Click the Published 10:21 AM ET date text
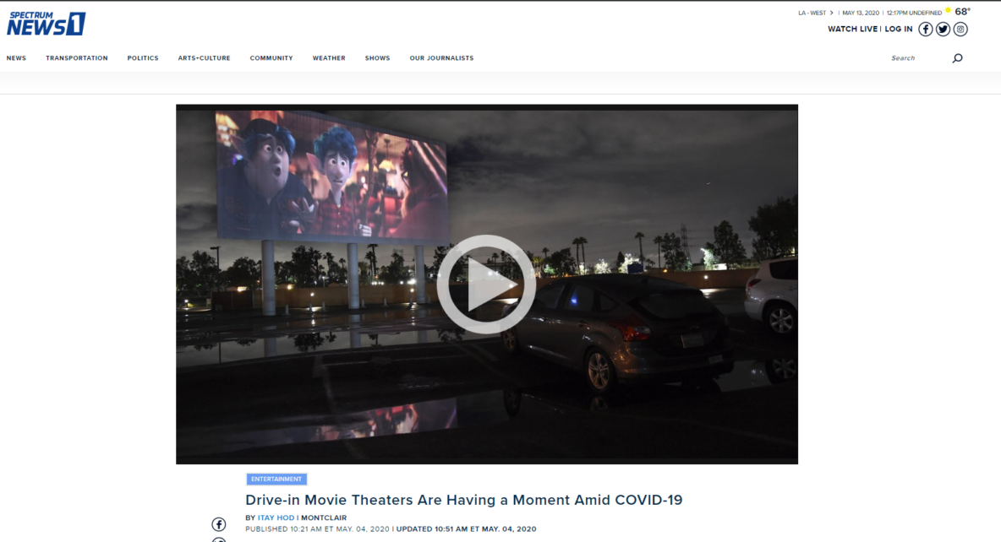This screenshot has width=1001, height=542. click(317, 529)
